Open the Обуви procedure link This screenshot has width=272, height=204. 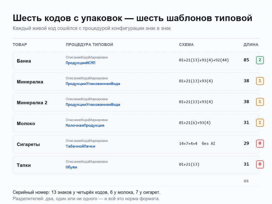(x=71, y=167)
